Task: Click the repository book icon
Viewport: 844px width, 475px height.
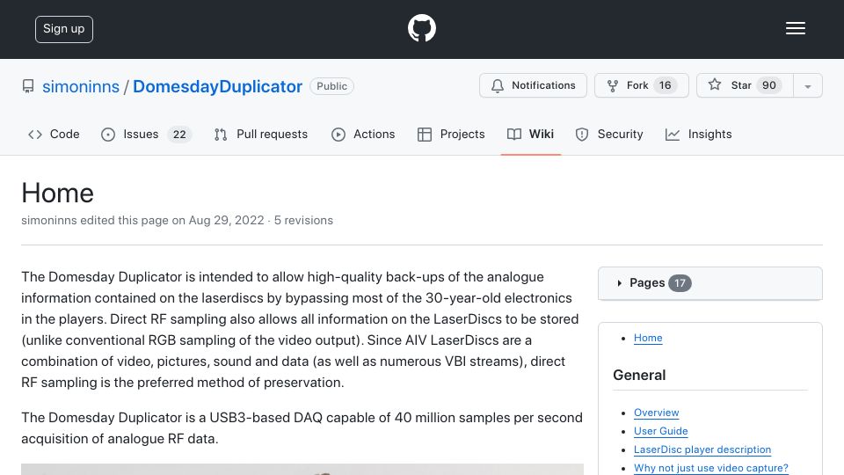Action: [x=28, y=86]
